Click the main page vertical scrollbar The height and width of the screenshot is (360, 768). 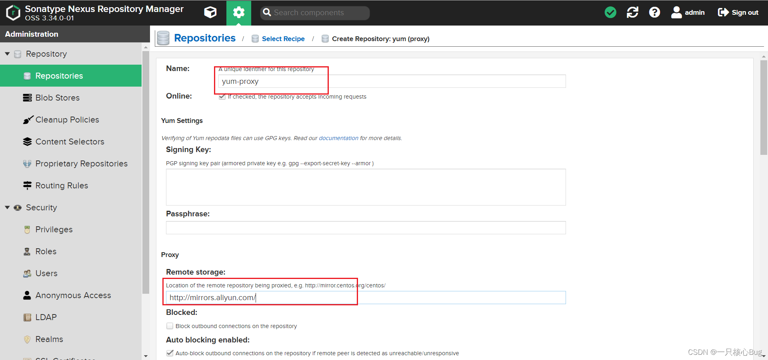pyautogui.click(x=764, y=108)
